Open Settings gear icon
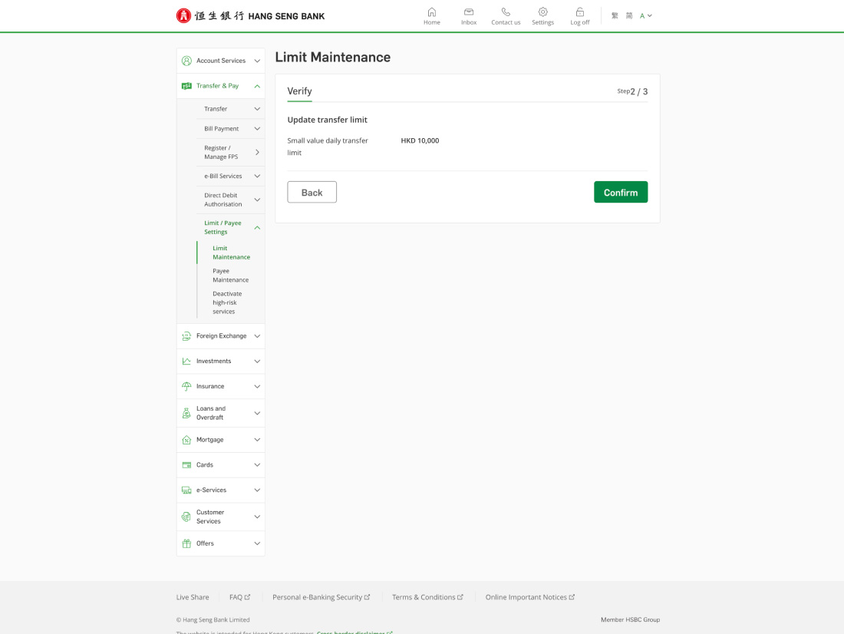The height and width of the screenshot is (634, 844). point(542,12)
